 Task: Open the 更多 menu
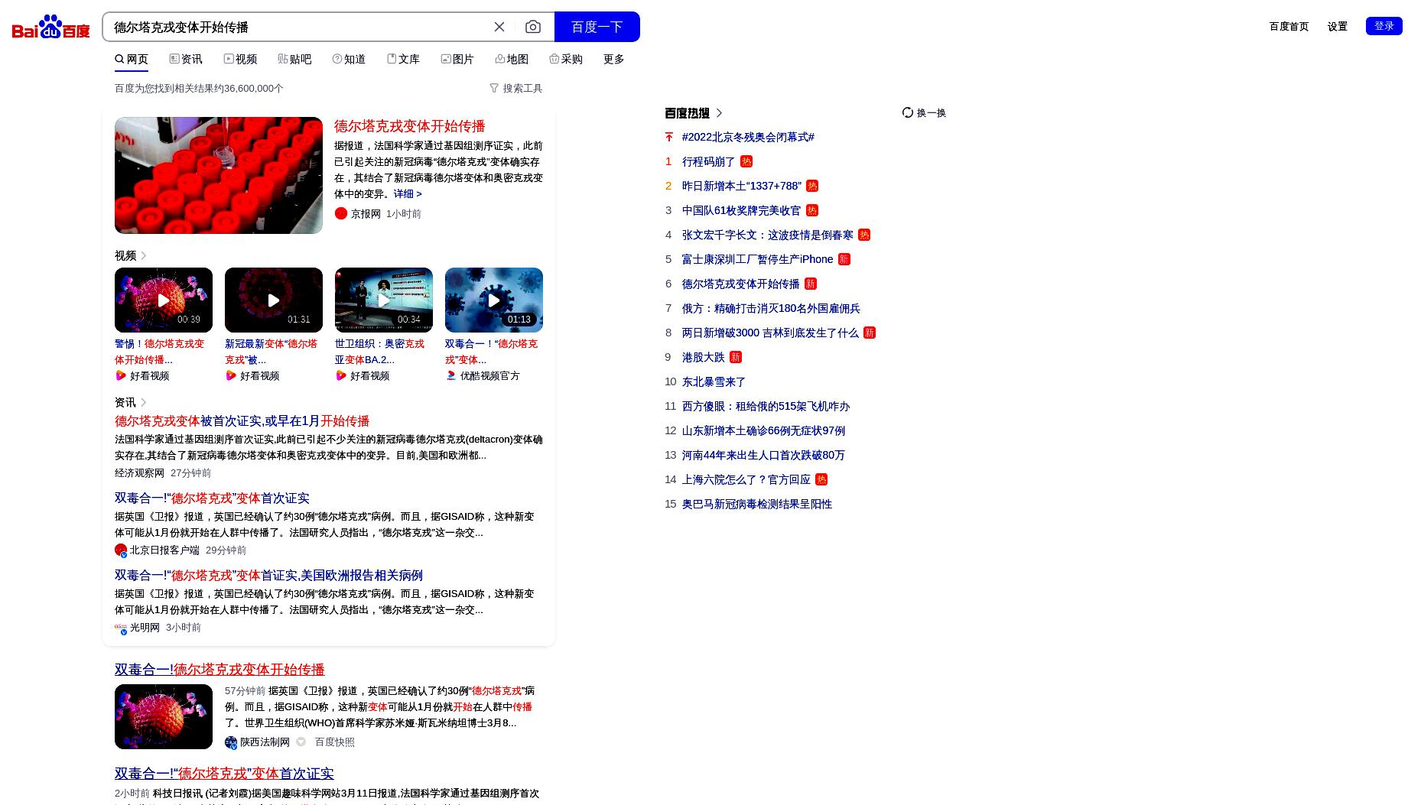(x=613, y=59)
